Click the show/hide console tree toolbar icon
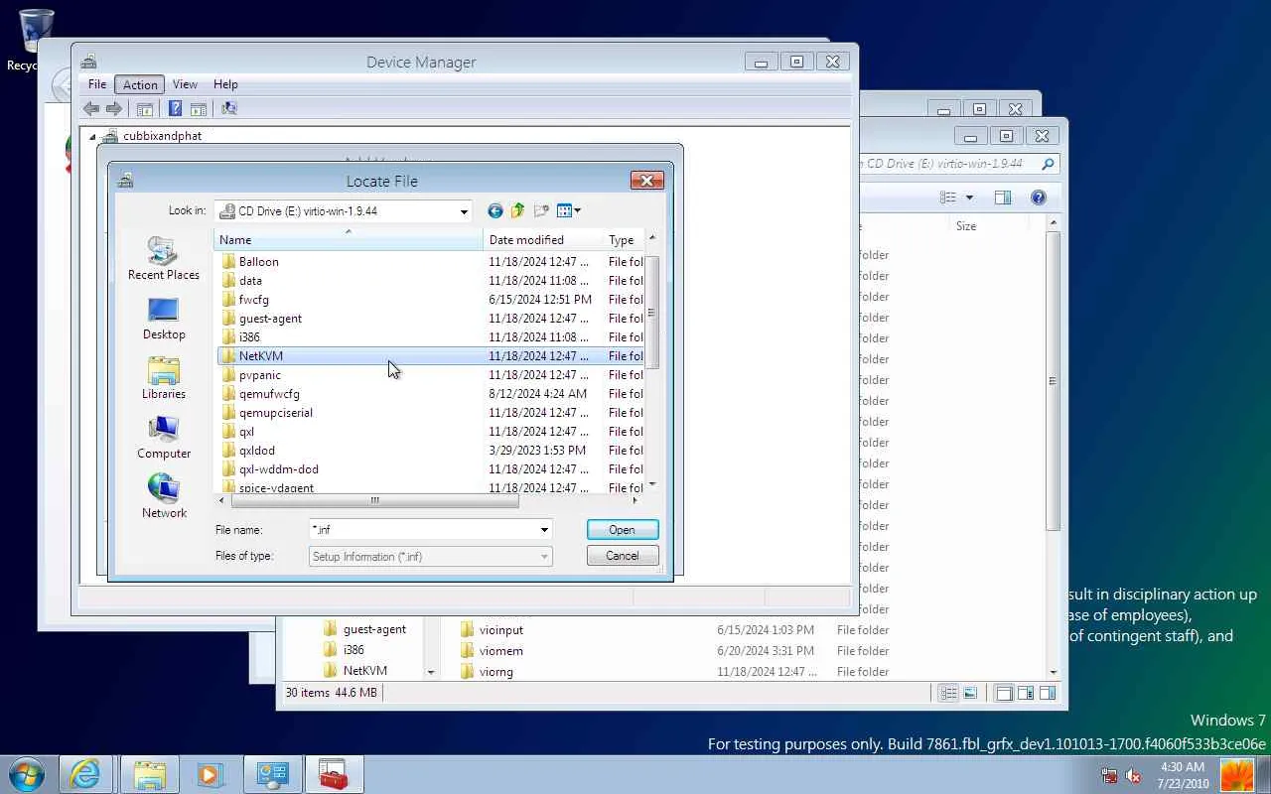This screenshot has width=1271, height=794. pyautogui.click(x=145, y=108)
